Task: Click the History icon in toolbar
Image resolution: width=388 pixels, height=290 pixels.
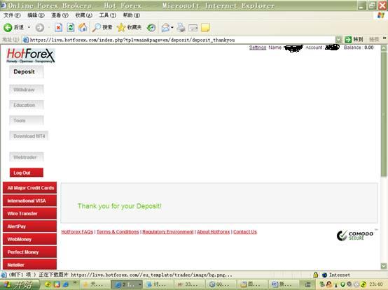Action: (151, 28)
